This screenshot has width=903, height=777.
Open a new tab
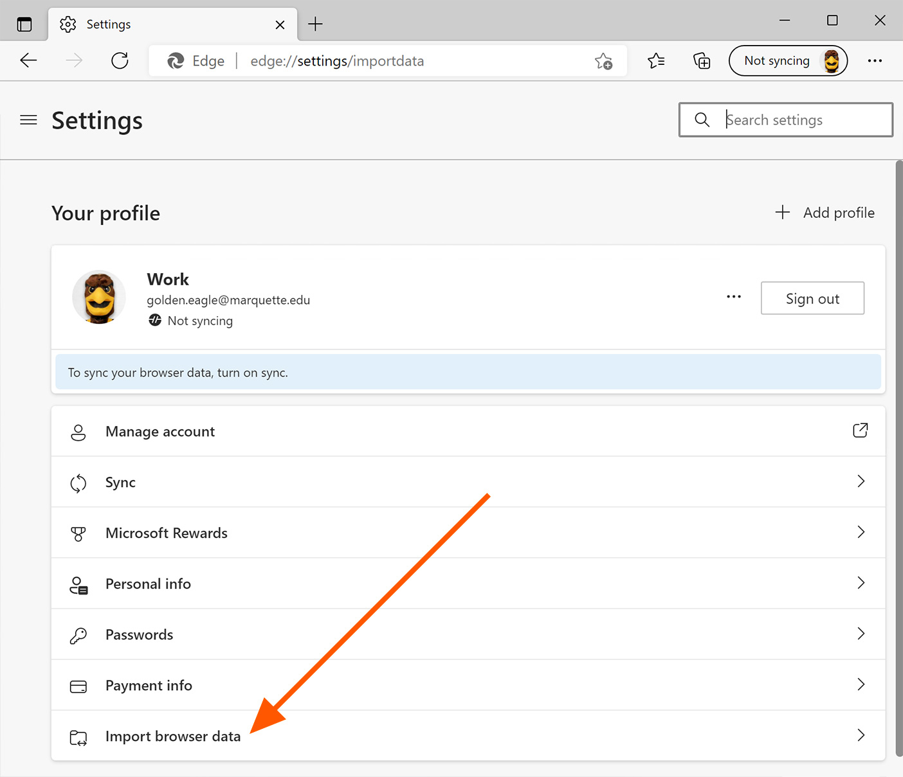(x=315, y=24)
